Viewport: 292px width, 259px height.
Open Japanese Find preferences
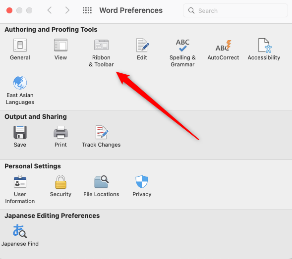pyautogui.click(x=20, y=236)
